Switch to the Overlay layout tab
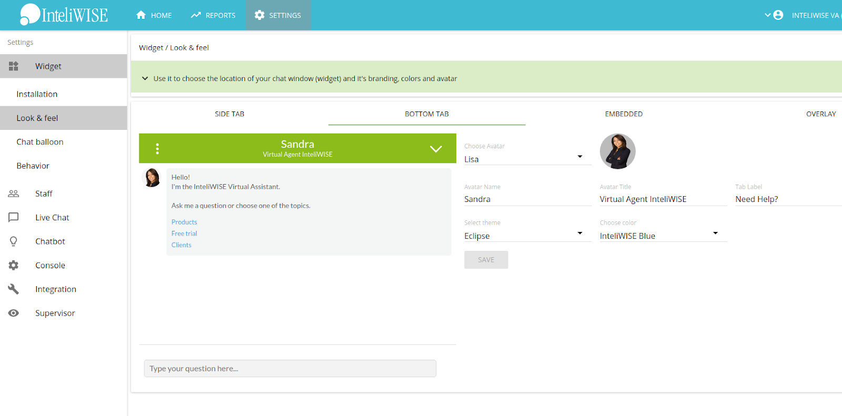The image size is (842, 416). click(821, 114)
